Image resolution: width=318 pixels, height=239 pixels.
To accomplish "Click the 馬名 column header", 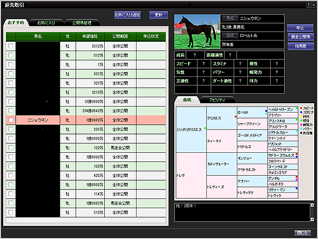I will tap(38, 36).
